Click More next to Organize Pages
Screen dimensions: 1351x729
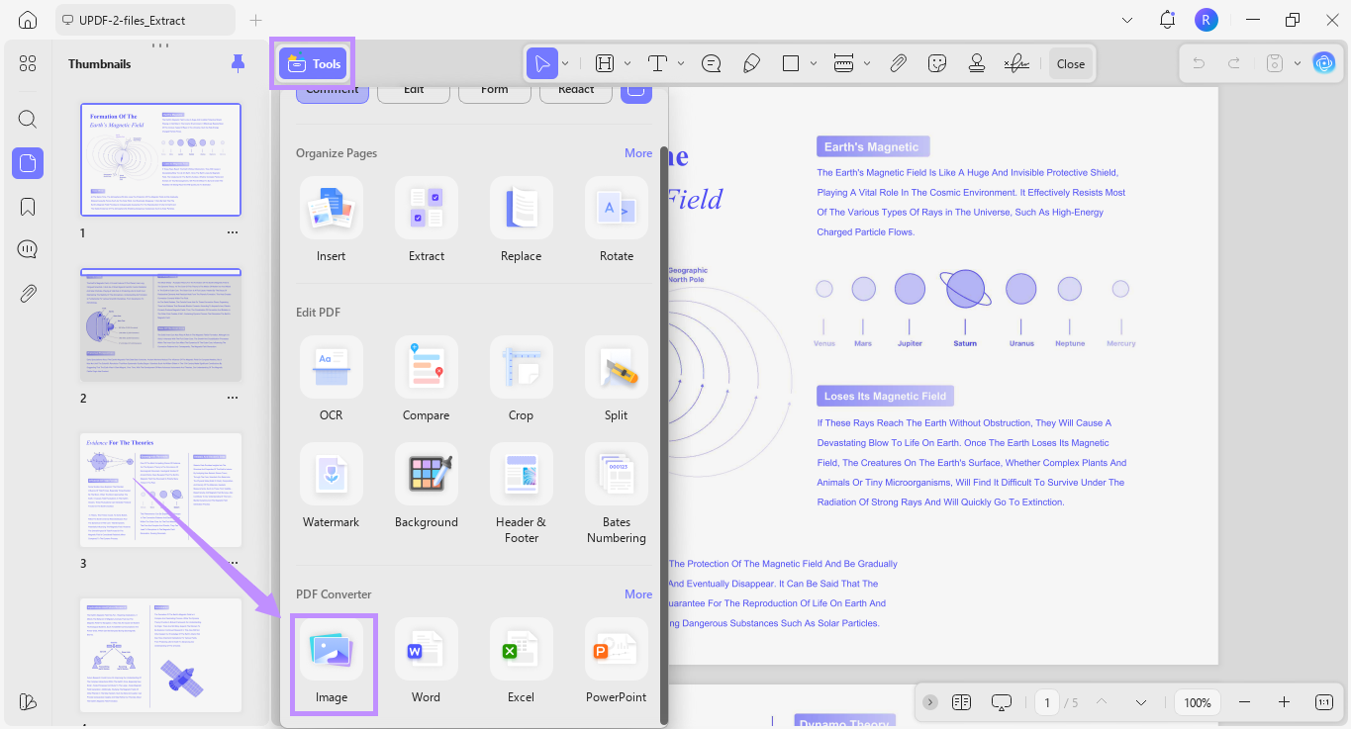coord(638,153)
